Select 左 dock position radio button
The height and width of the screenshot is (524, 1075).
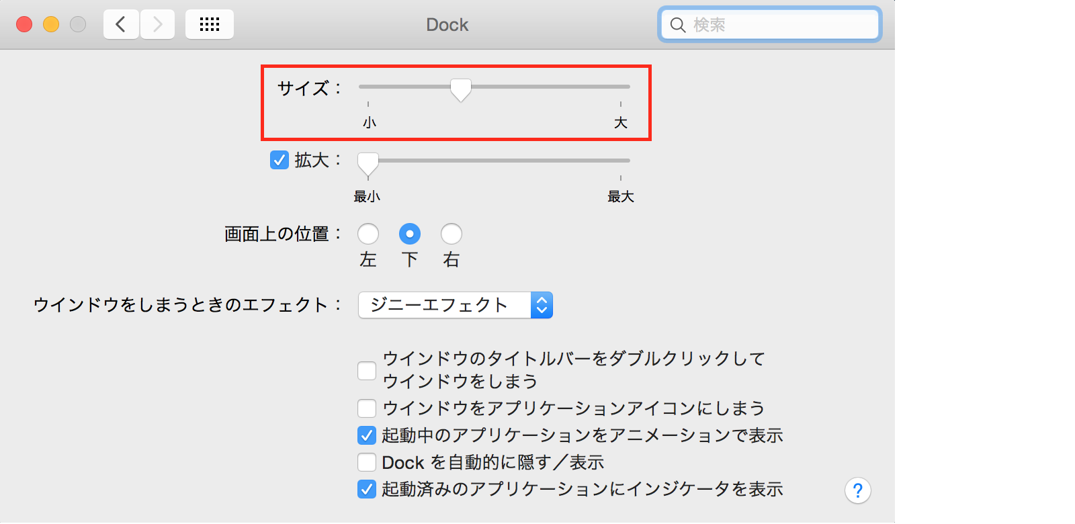(x=368, y=234)
